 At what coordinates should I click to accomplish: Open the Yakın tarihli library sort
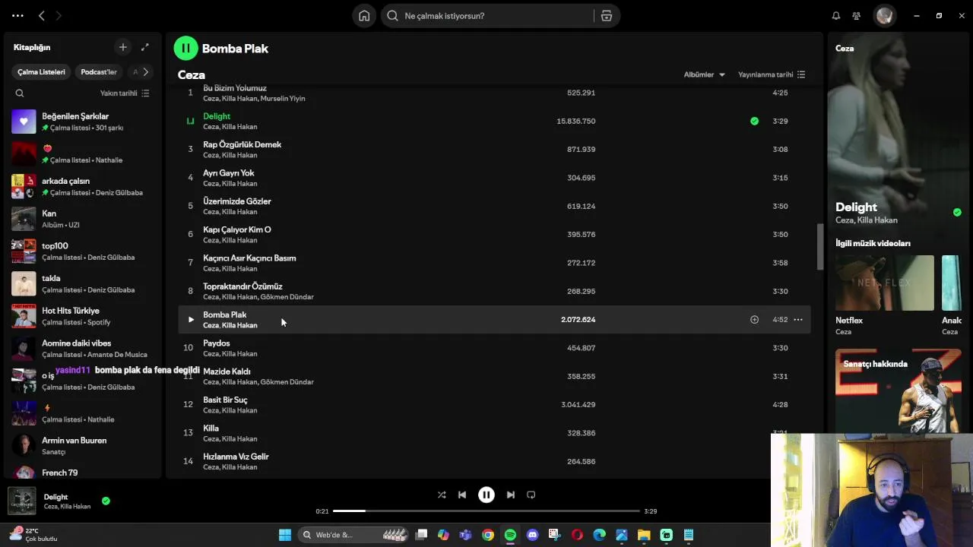pos(125,93)
